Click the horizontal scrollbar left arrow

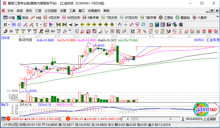click(x=128, y=119)
